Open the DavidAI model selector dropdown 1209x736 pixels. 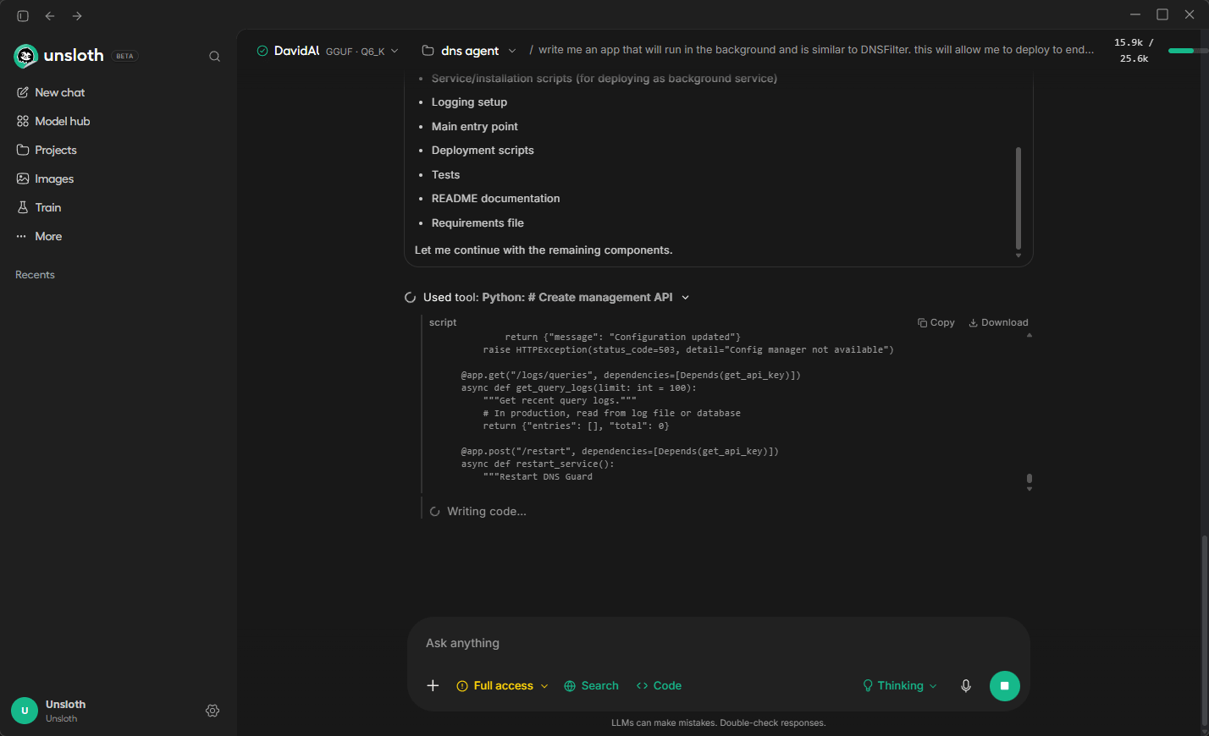point(327,51)
